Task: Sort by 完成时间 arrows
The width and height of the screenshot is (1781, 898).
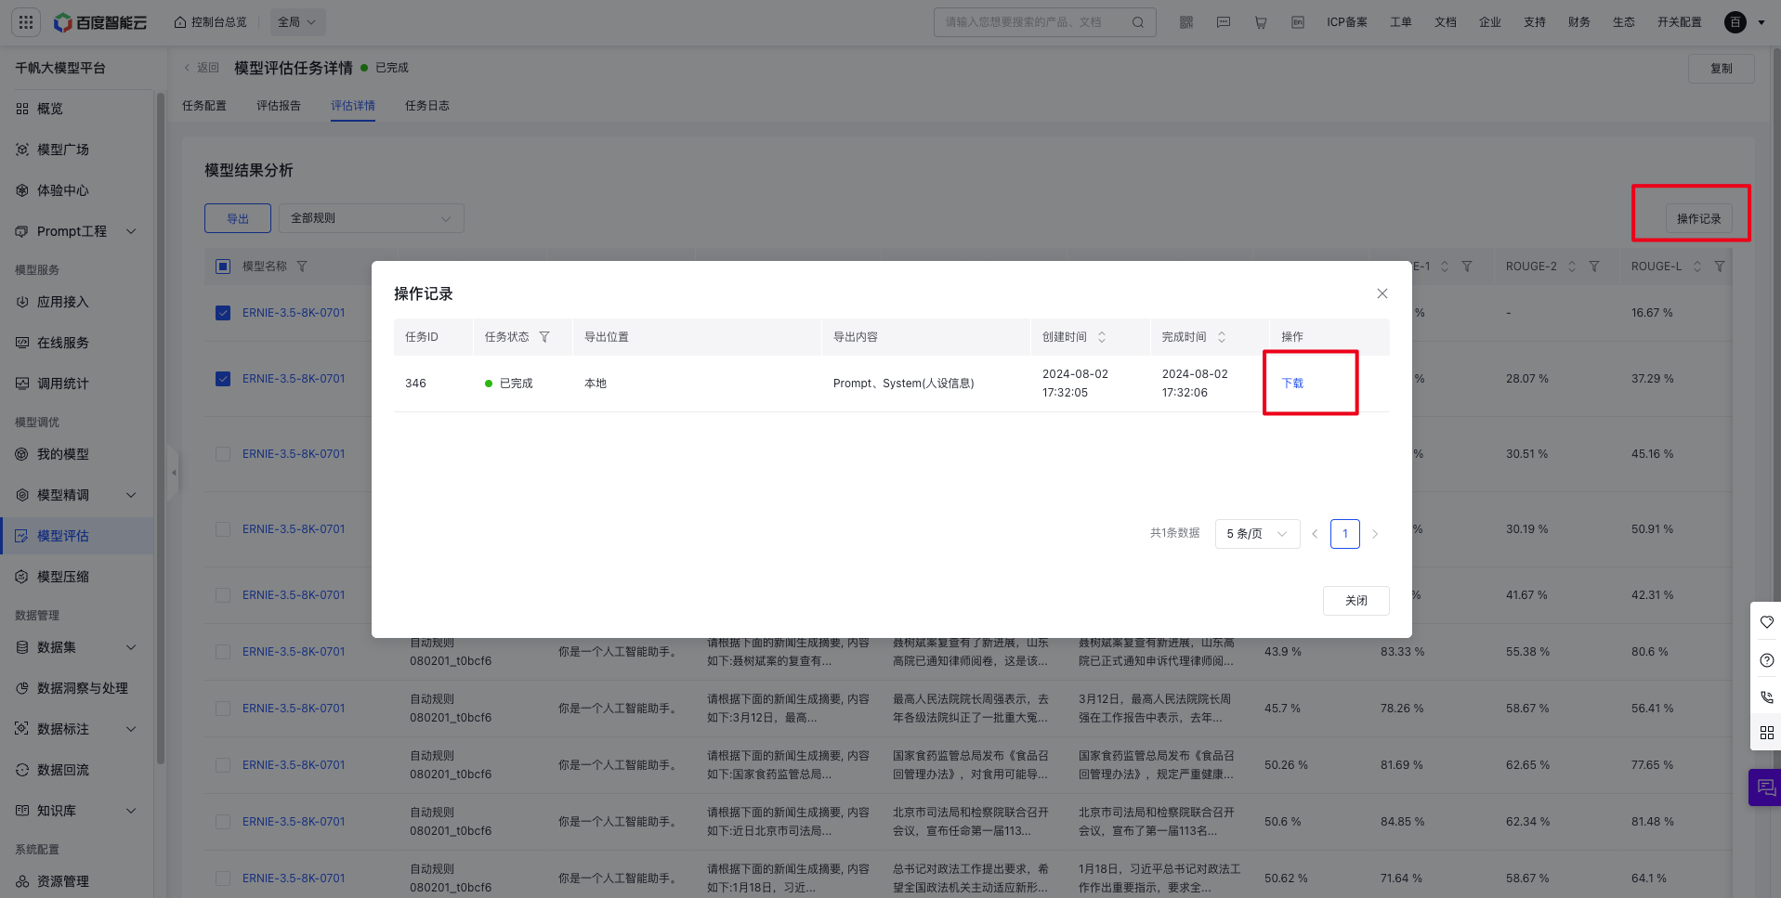Action: tap(1222, 337)
